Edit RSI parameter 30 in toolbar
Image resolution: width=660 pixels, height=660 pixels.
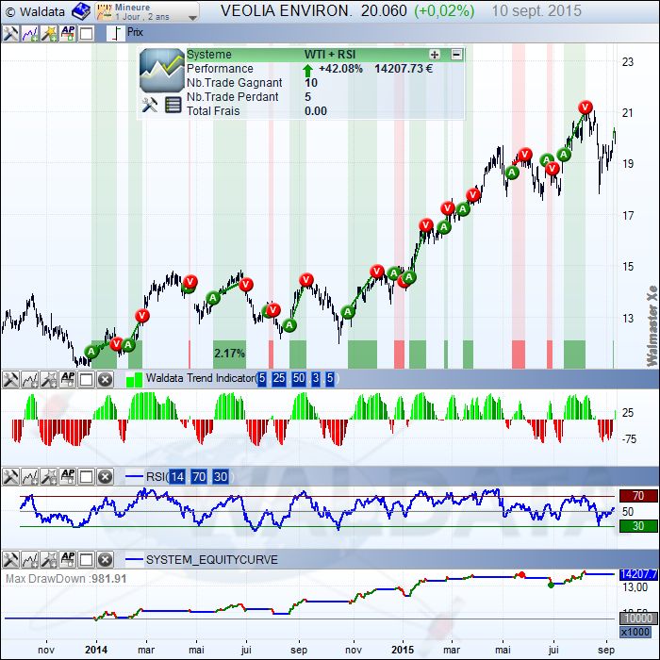point(221,477)
